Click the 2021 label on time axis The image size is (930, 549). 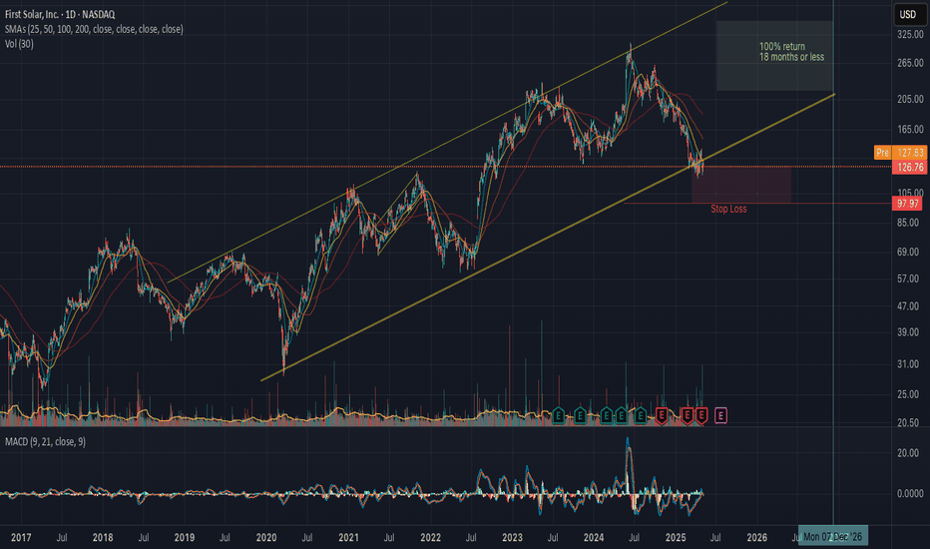coord(349,537)
